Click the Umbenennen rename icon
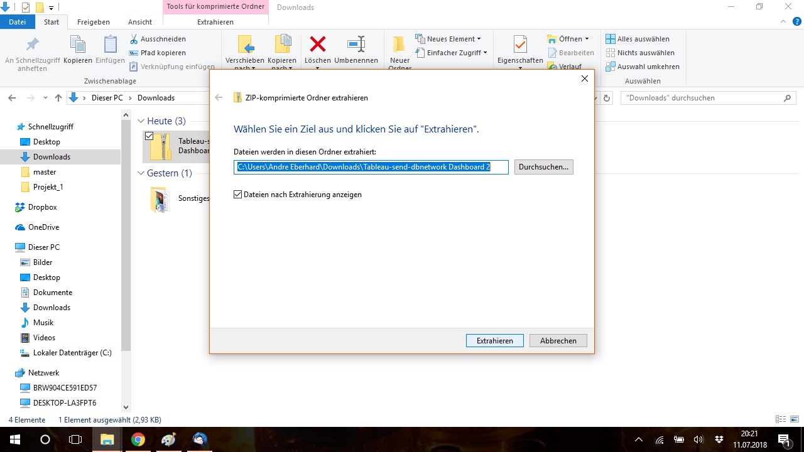The height and width of the screenshot is (452, 804). coord(356,44)
